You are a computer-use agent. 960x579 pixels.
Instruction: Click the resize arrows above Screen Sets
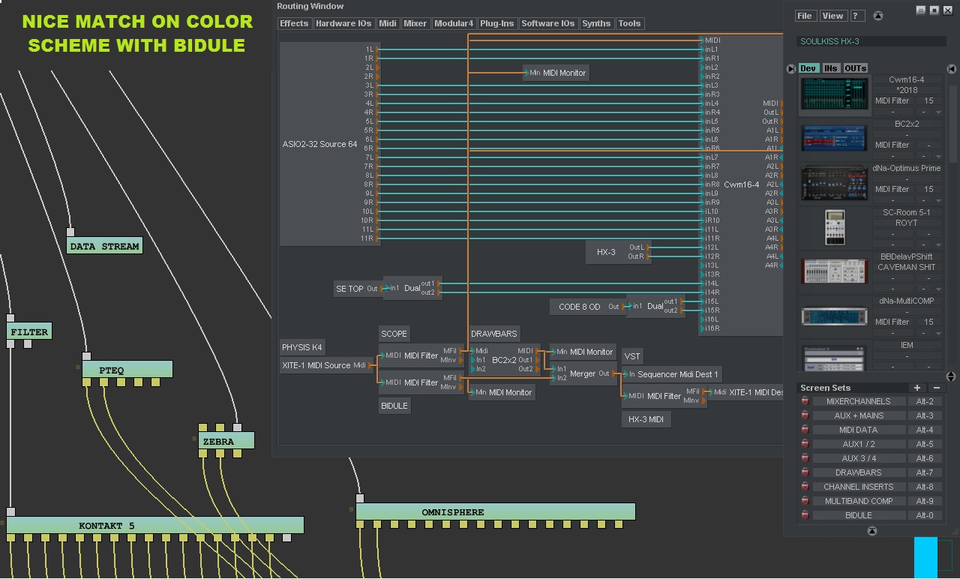[x=951, y=376]
